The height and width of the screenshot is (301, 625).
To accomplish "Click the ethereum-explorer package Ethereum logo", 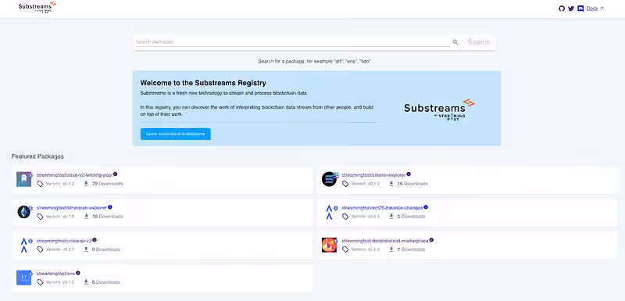I will click(24, 212).
